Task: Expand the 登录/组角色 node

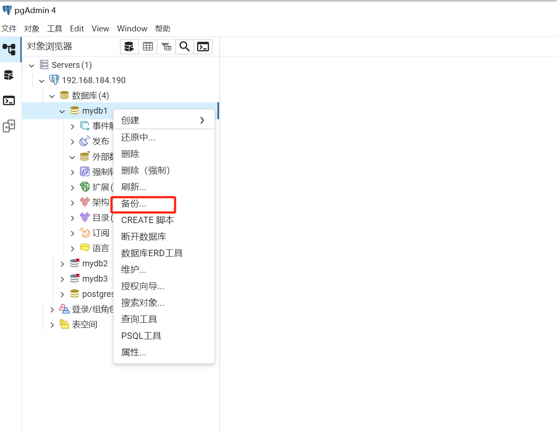Action: [x=52, y=310]
